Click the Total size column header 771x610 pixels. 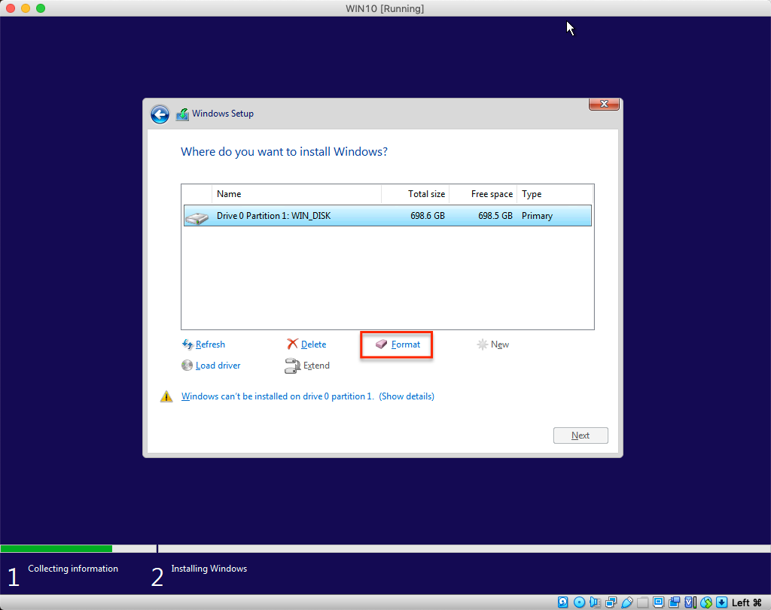pyautogui.click(x=416, y=194)
